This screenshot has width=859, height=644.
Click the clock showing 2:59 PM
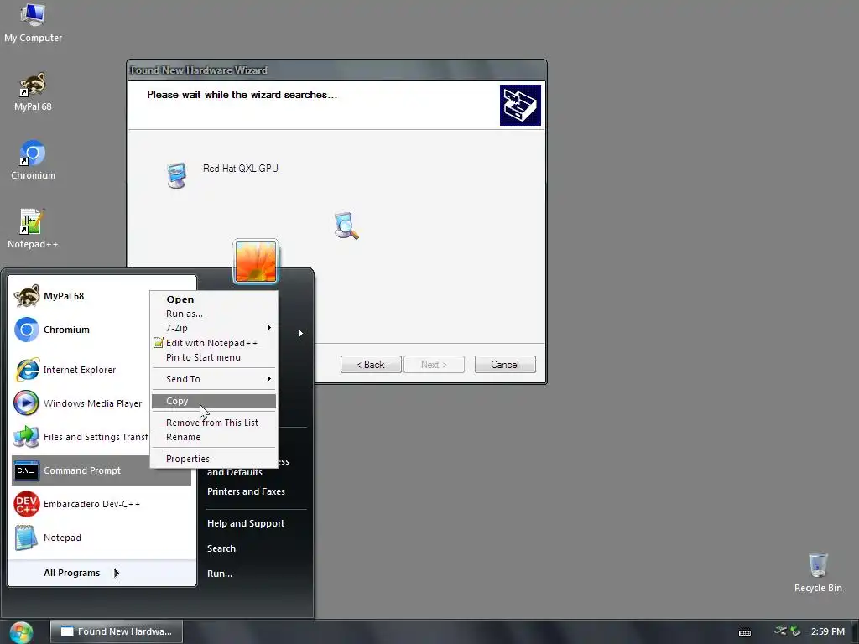[x=828, y=631]
